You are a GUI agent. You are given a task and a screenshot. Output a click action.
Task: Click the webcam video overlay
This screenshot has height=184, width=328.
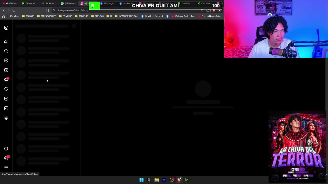click(x=276, y=29)
